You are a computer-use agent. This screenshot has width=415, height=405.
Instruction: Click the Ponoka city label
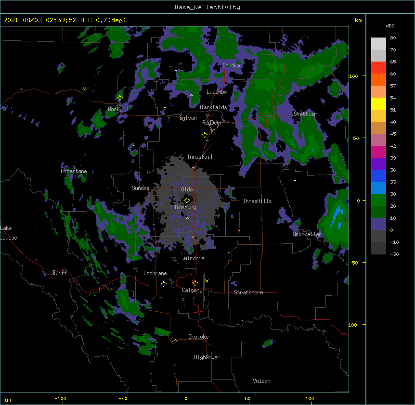(231, 65)
